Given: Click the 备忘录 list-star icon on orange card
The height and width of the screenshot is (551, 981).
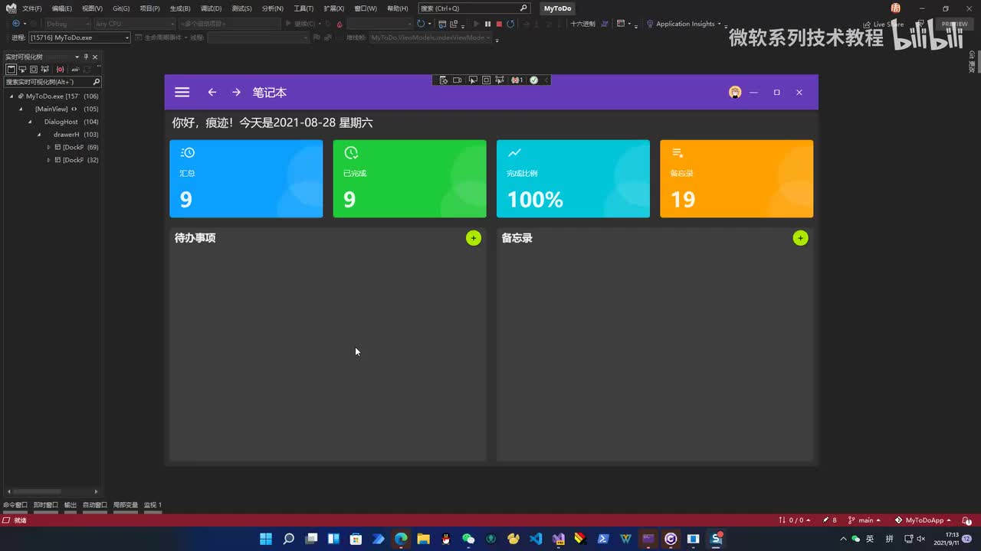Looking at the screenshot, I should click(x=678, y=153).
